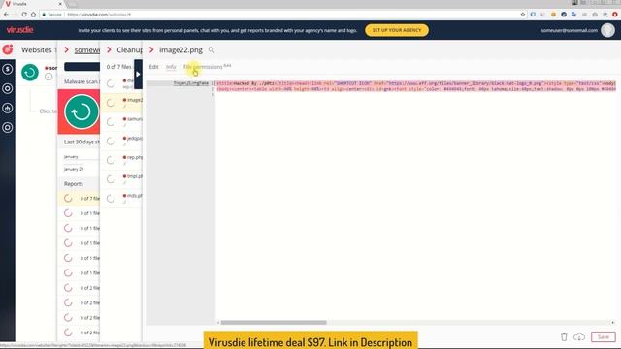Click the spinner circle beside jedgpo
The width and height of the screenshot is (621, 349).
tap(111, 142)
